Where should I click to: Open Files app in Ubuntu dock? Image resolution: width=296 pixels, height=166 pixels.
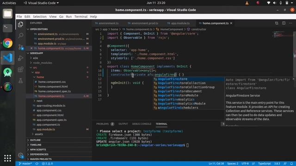point(7,13)
